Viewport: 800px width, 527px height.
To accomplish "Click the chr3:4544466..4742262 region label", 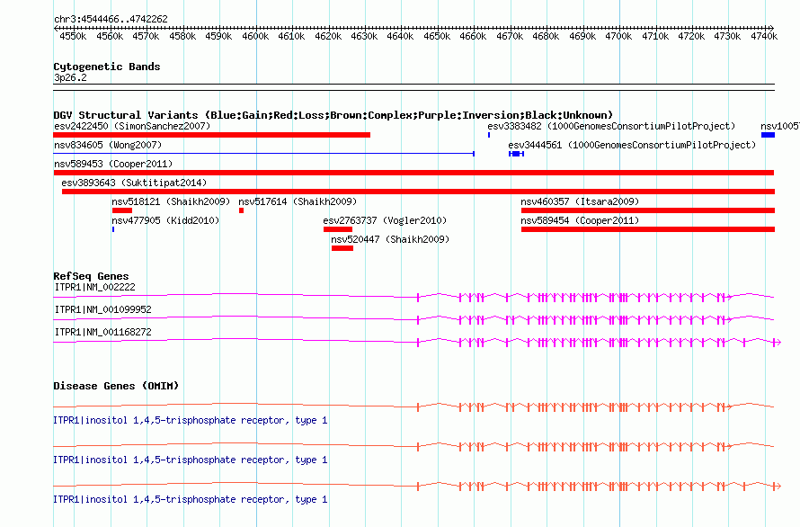I will pos(111,19).
